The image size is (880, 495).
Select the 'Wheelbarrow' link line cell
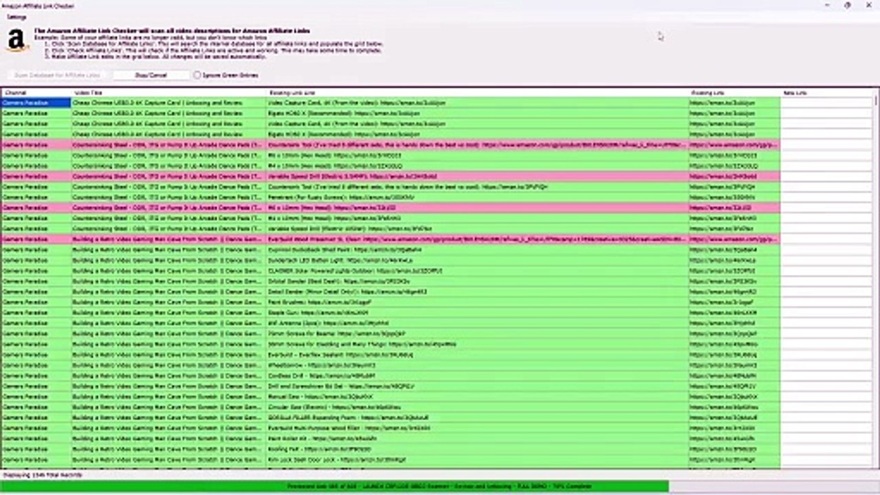pyautogui.click(x=478, y=365)
